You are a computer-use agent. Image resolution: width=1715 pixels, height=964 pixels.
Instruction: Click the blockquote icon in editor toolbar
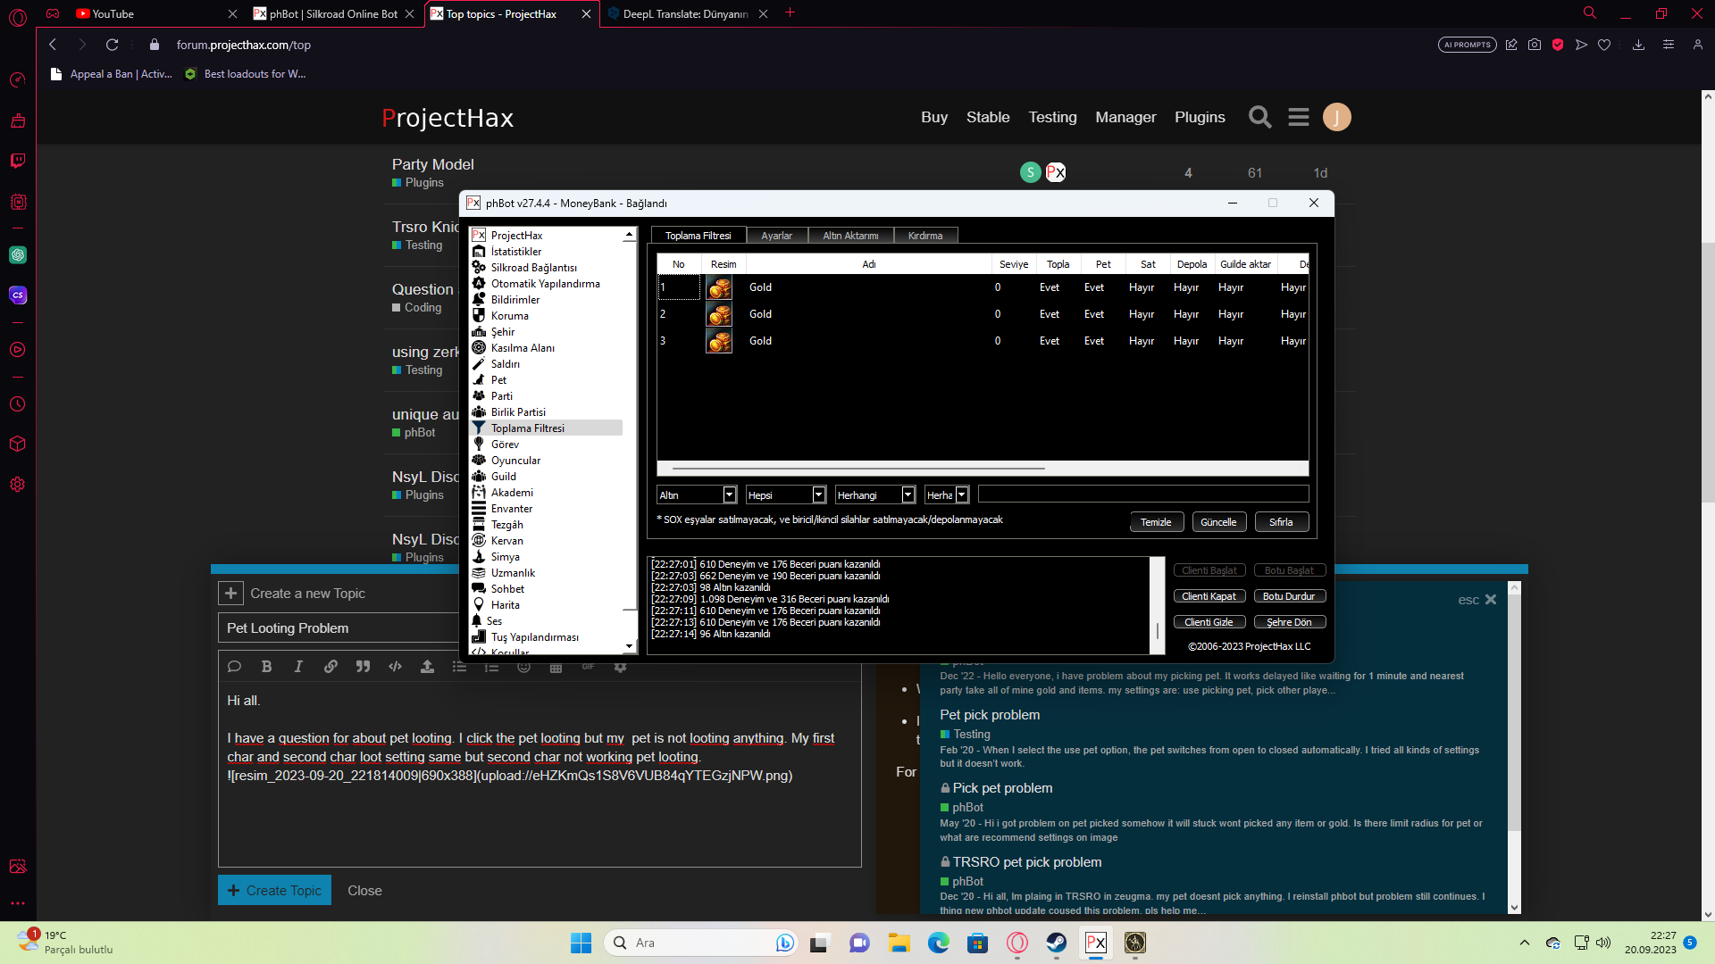[363, 667]
